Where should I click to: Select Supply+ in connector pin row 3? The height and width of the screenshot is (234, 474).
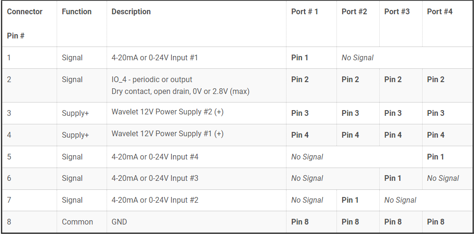pos(75,113)
